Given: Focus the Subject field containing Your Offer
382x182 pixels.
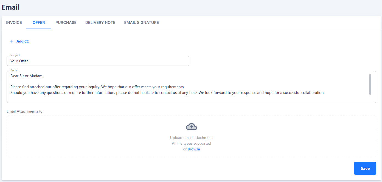Looking at the screenshot, I should click(98, 61).
